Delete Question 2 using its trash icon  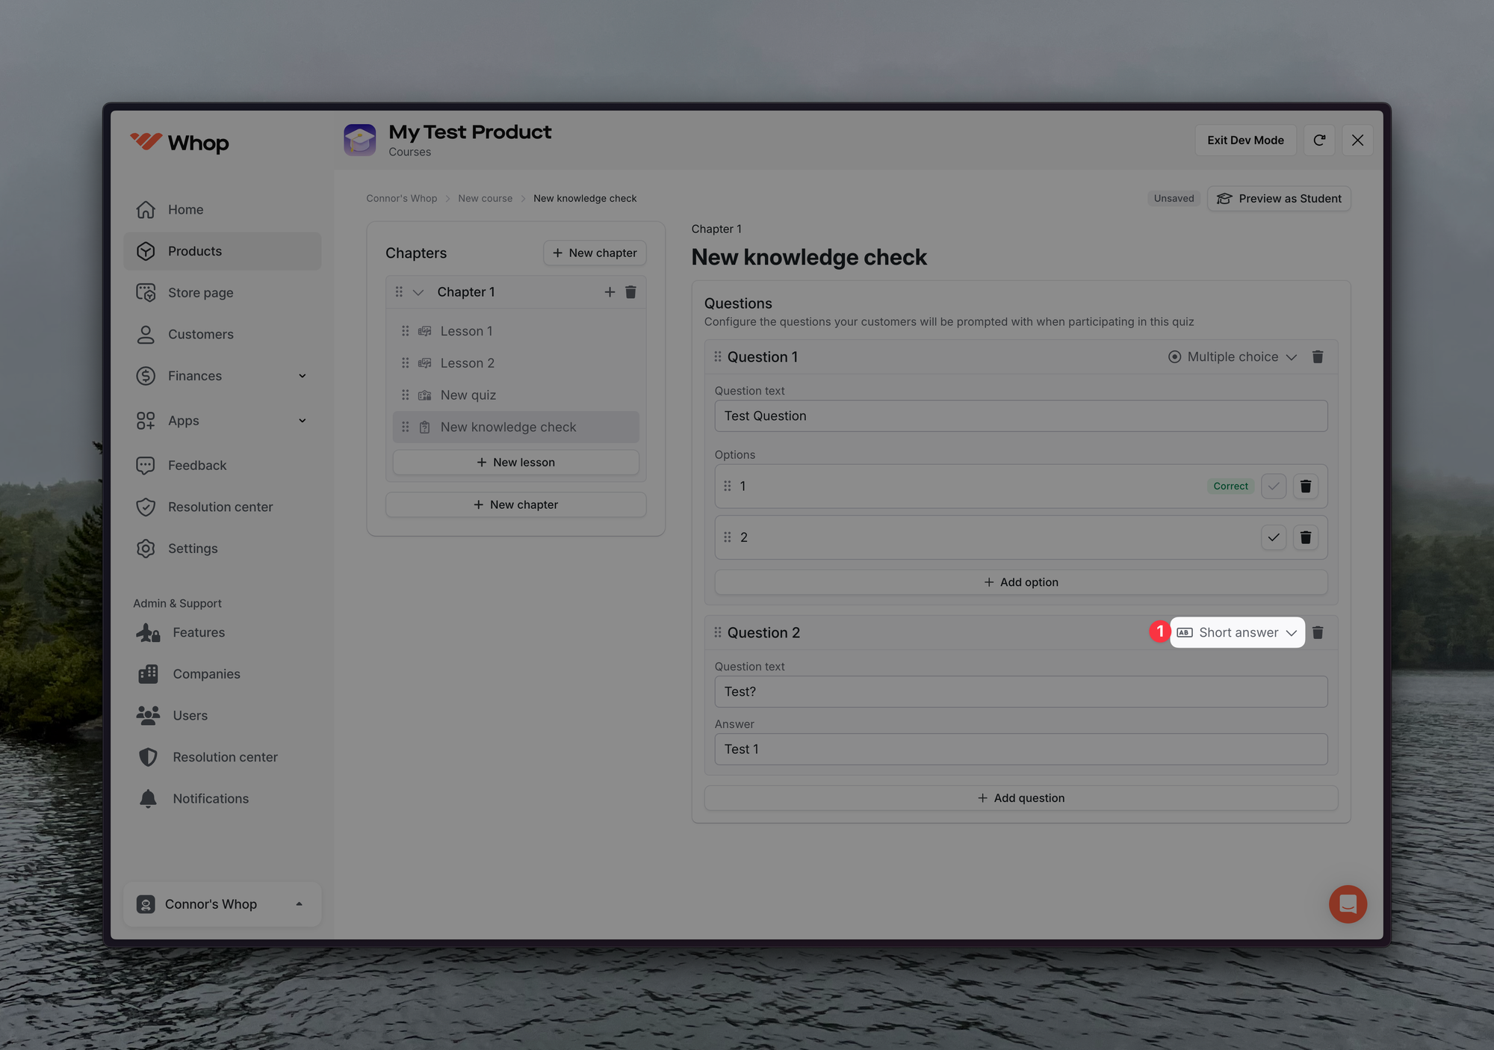(x=1318, y=633)
